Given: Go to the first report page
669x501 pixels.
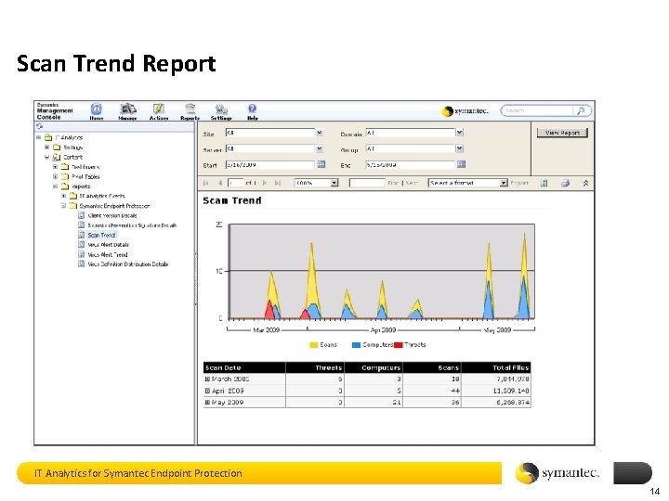Looking at the screenshot, I should pyautogui.click(x=206, y=183).
